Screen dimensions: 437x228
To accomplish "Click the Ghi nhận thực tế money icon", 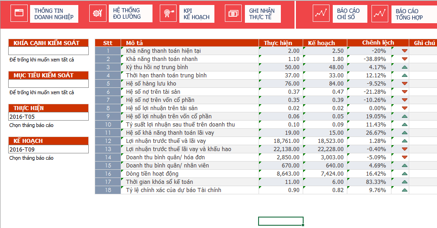I will pyautogui.click(x=234, y=13).
